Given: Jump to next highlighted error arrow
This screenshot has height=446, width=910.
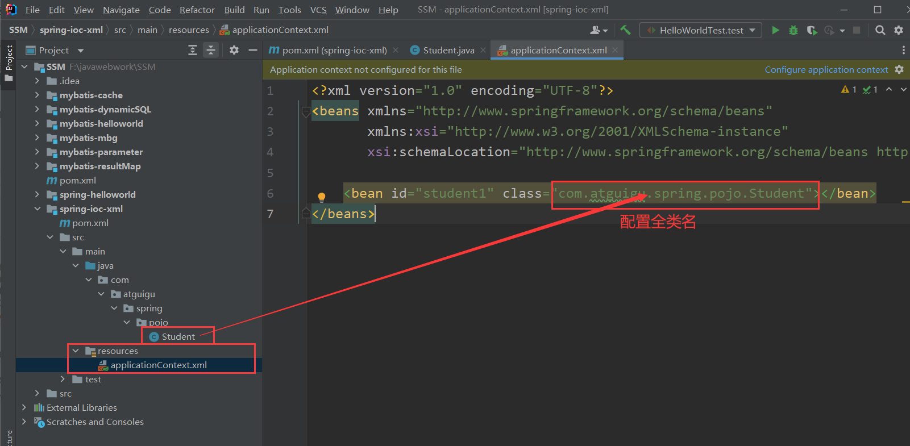Looking at the screenshot, I should tap(904, 89).
